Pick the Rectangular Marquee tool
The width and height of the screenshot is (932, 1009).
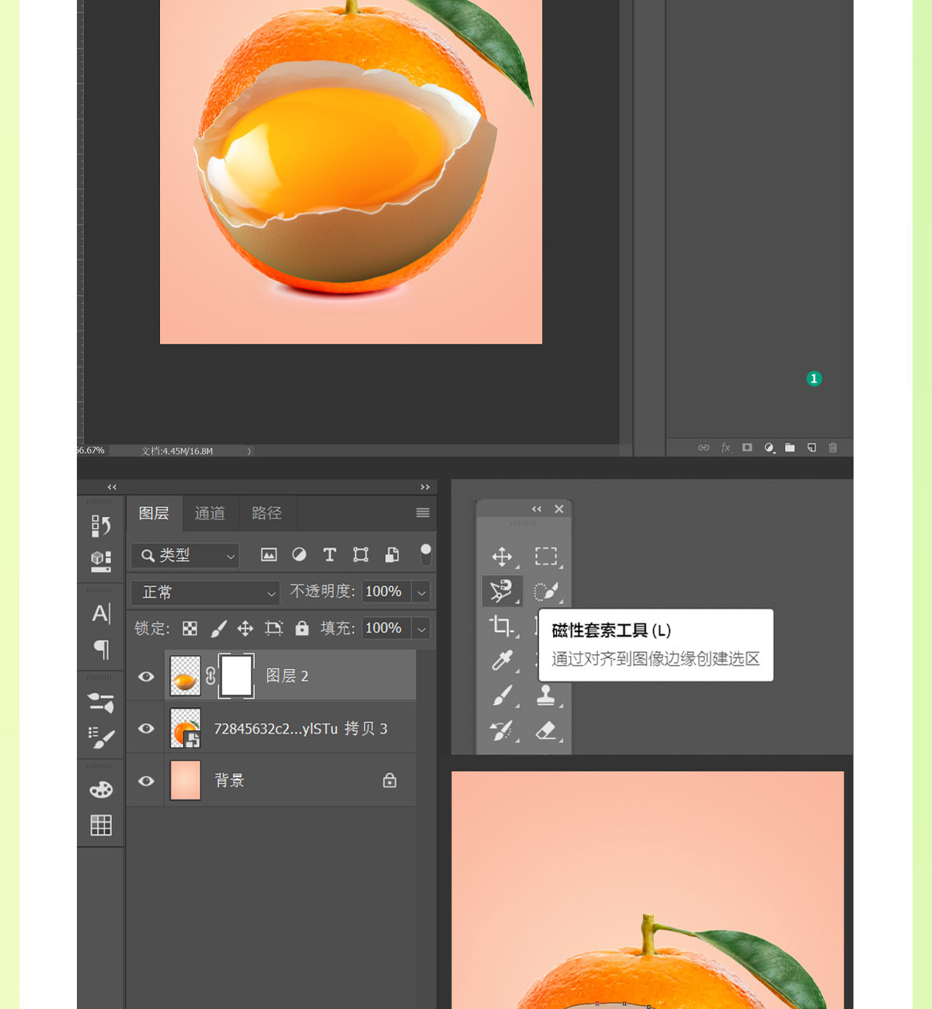tap(546, 557)
